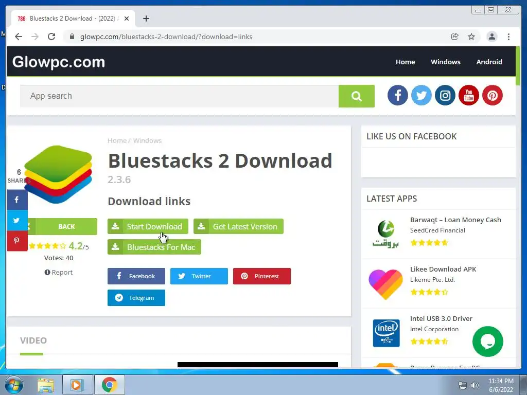Open the green chat bubble widget

click(x=488, y=342)
